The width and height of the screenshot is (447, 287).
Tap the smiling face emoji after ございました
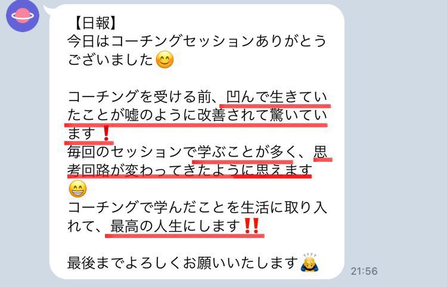tap(164, 60)
